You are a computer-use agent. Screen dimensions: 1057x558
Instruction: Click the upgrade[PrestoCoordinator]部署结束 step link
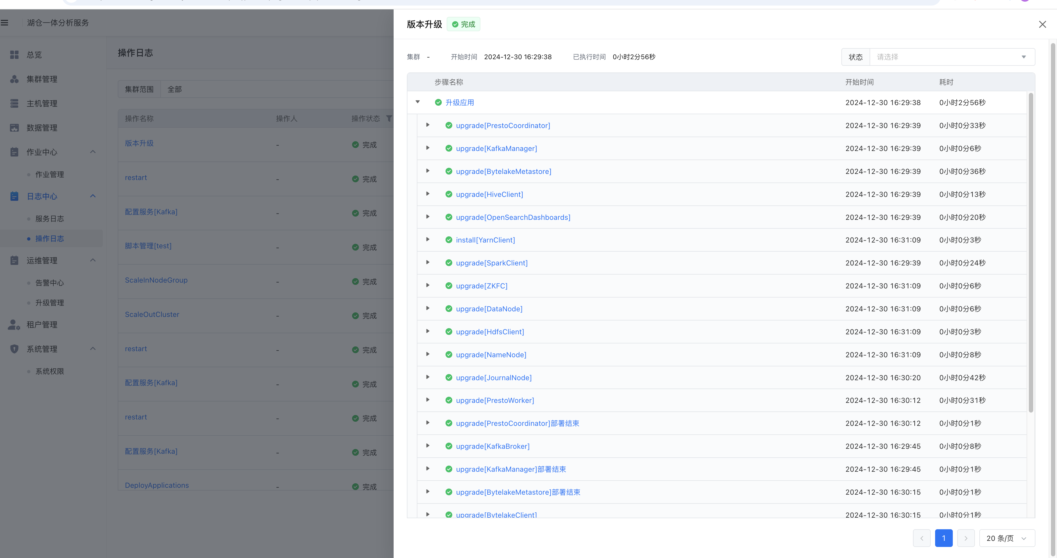(x=517, y=423)
